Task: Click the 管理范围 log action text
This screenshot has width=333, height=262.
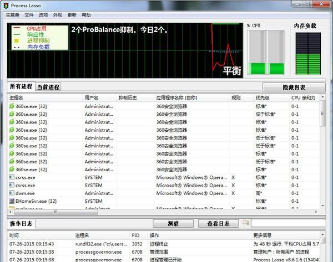Action: pyautogui.click(x=159, y=252)
